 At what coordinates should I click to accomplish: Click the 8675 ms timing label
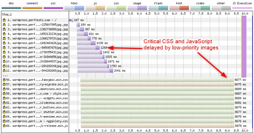[x=241, y=84]
